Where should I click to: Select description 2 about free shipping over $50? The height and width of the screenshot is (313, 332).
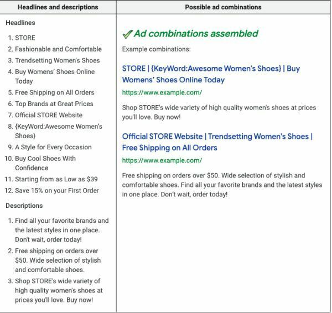pos(58,260)
